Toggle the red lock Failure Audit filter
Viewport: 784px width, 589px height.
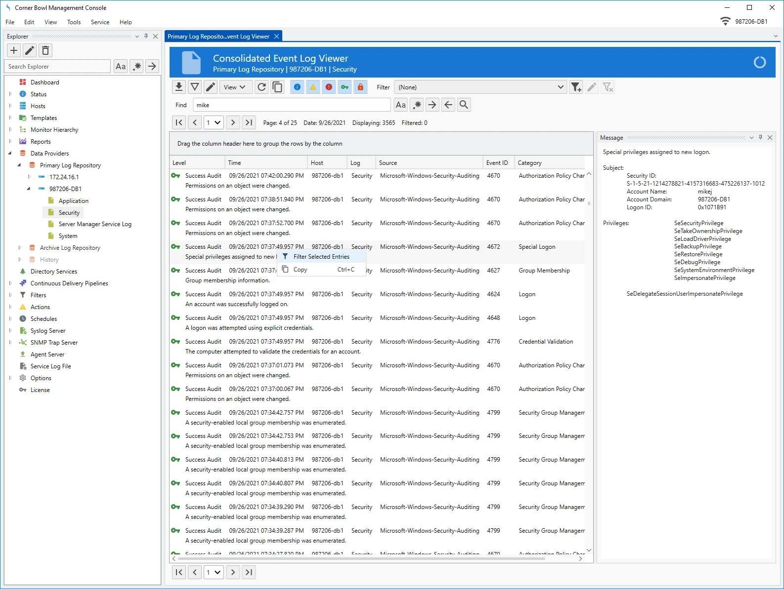click(360, 87)
